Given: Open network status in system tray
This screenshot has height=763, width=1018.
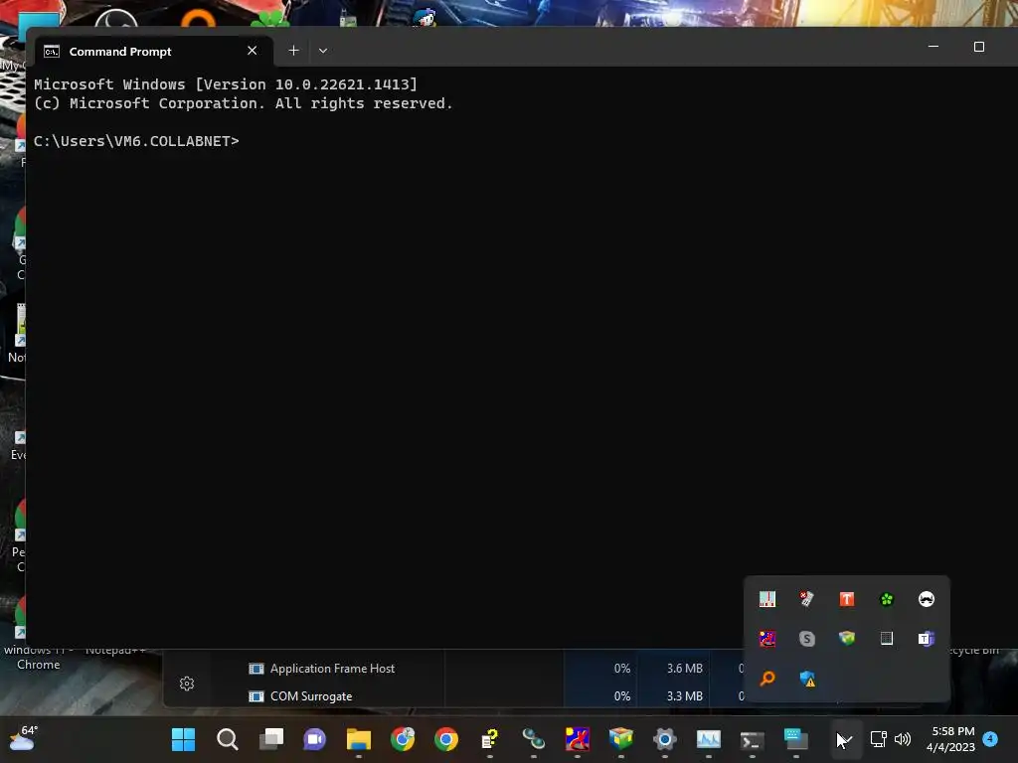Looking at the screenshot, I should pyautogui.click(x=879, y=739).
